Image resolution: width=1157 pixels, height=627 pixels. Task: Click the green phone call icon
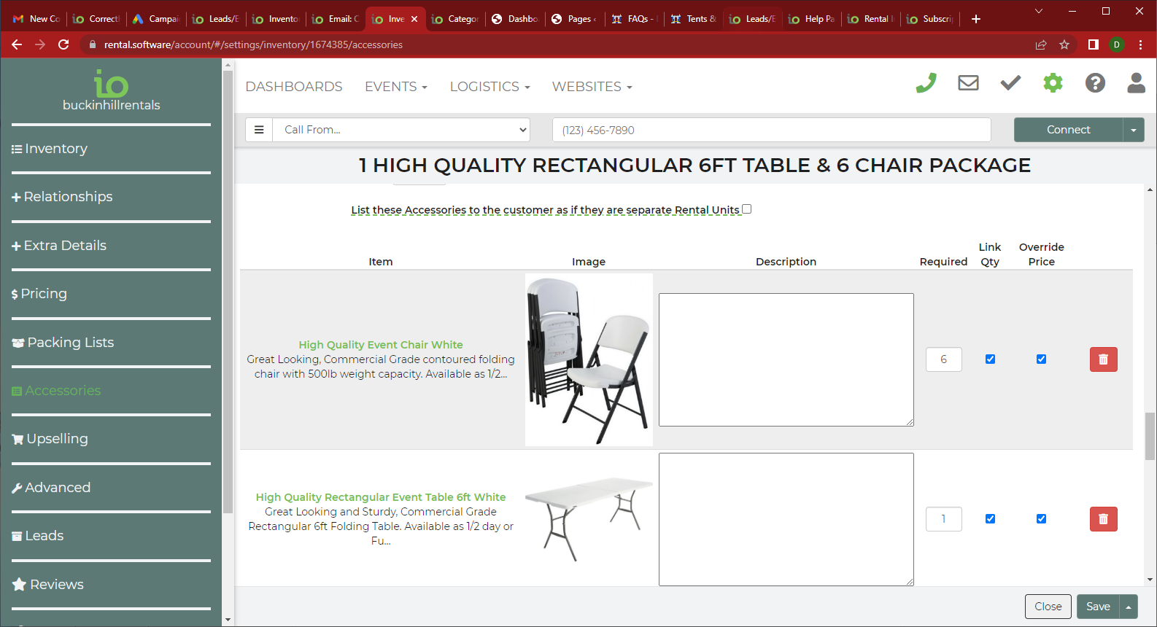tap(926, 84)
